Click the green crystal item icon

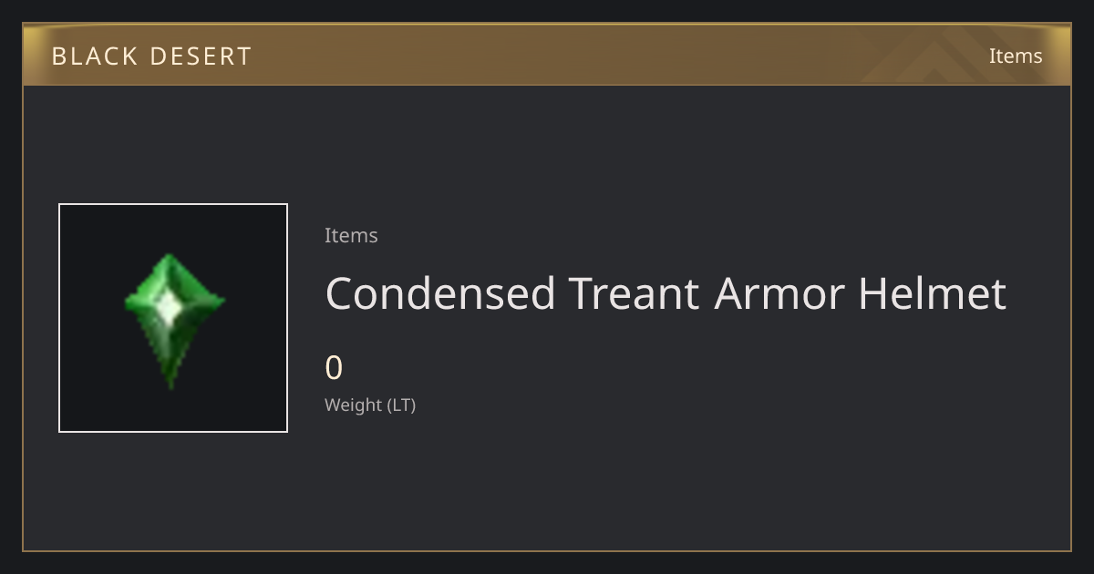(173, 320)
